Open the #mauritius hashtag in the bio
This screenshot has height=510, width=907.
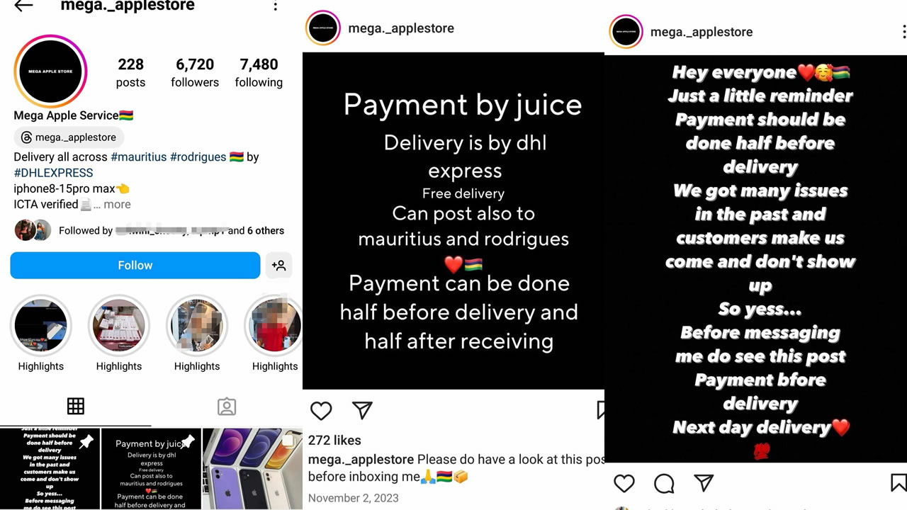[138, 157]
